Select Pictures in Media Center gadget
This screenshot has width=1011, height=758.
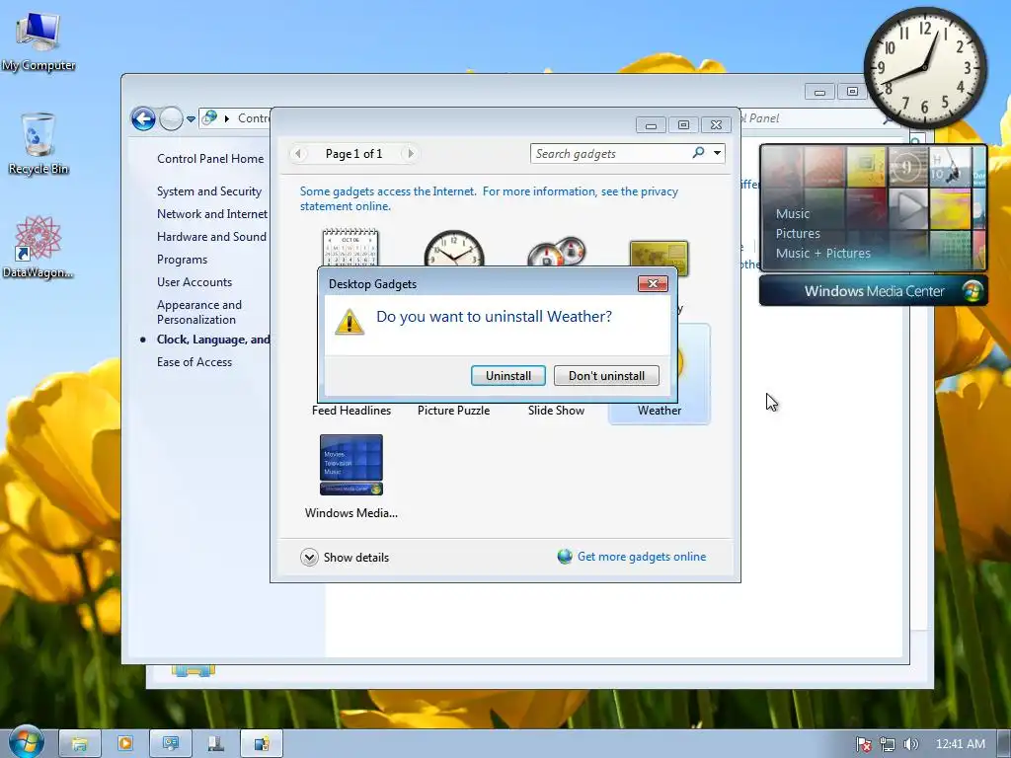tap(798, 233)
